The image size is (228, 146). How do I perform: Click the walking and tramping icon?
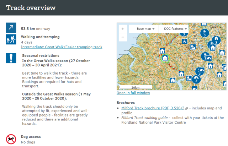[x=11, y=39]
